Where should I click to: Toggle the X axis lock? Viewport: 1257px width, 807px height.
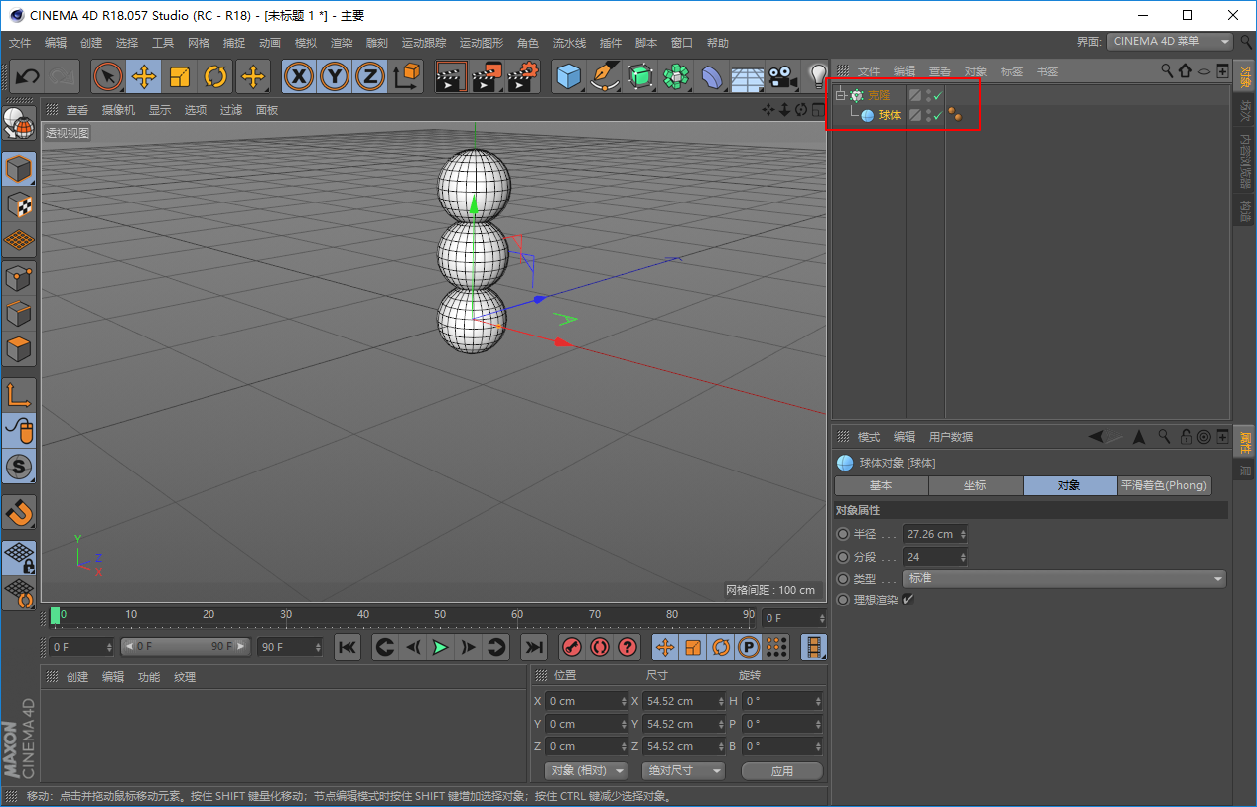coord(299,76)
